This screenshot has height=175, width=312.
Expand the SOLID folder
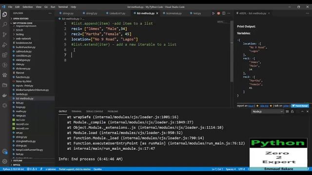(x=19, y=30)
